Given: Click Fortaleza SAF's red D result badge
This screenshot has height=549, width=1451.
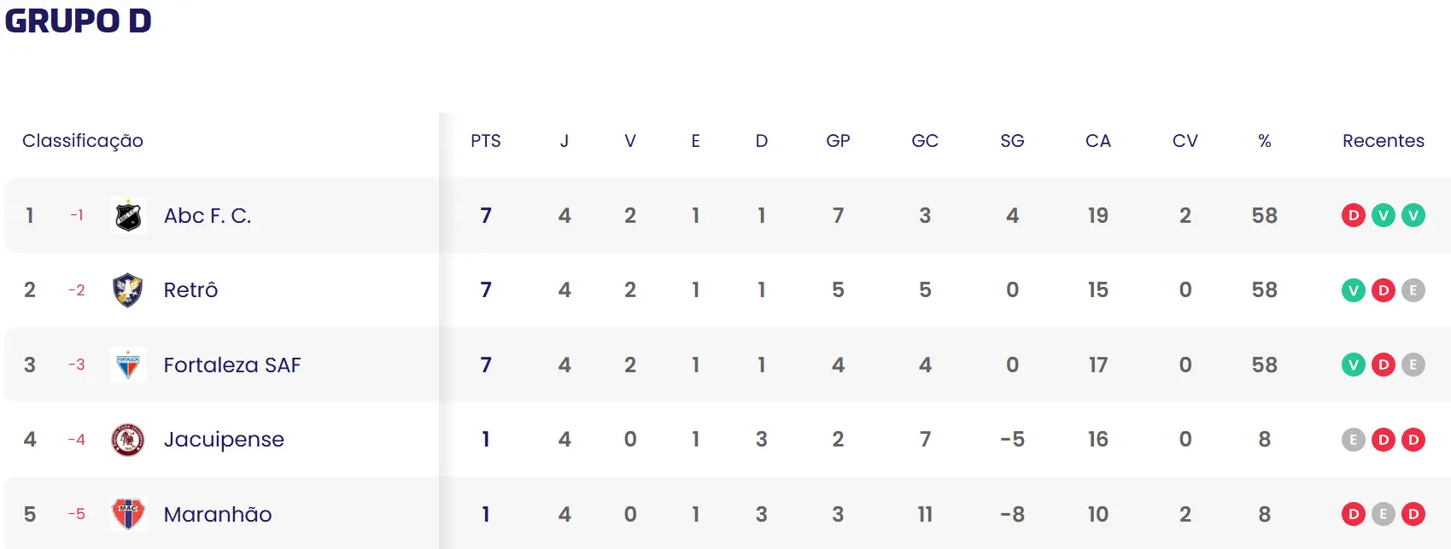Looking at the screenshot, I should (x=1383, y=365).
